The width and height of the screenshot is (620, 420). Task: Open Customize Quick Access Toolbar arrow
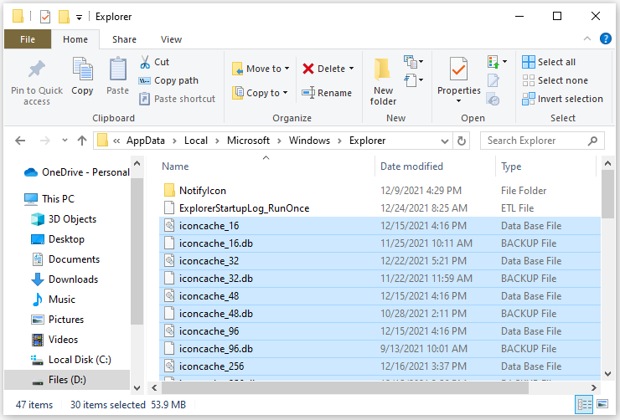coord(79,17)
